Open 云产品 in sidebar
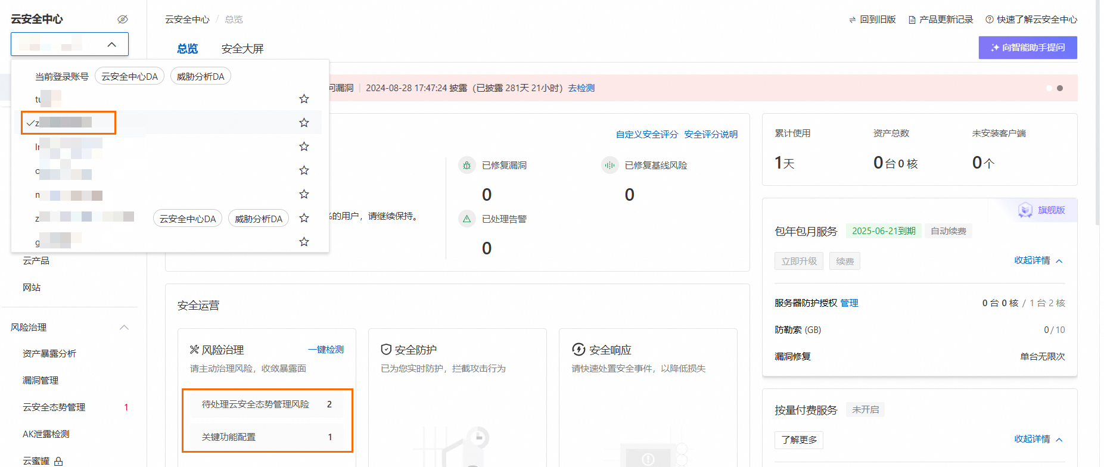 coord(36,261)
